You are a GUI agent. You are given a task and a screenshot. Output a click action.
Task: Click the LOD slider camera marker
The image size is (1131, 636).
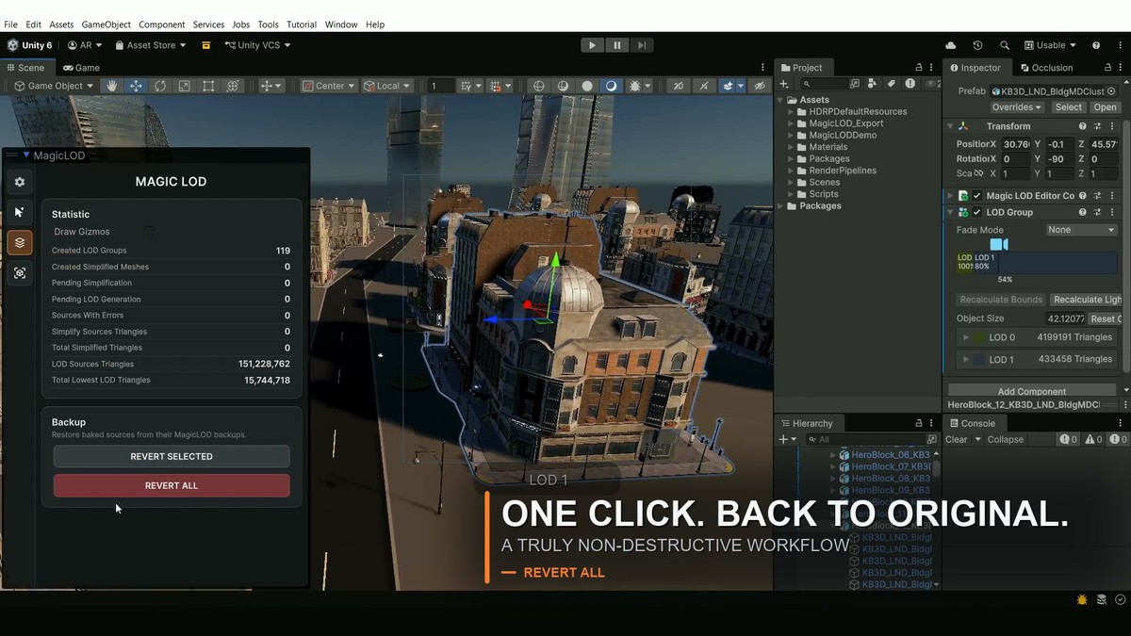(x=999, y=245)
